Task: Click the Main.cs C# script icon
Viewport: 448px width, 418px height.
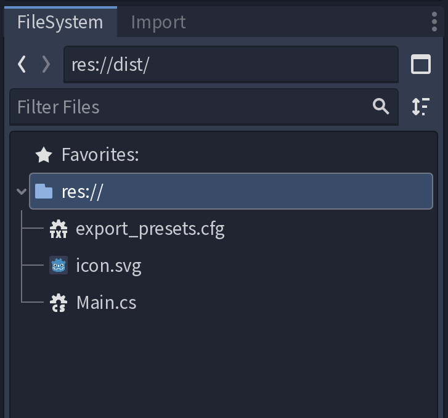Action: tap(59, 303)
